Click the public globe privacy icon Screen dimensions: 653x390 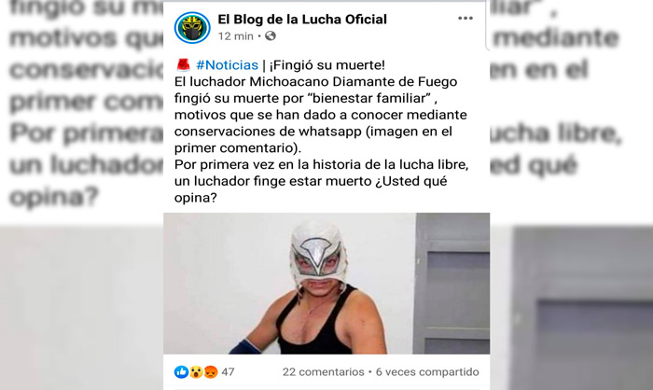pyautogui.click(x=271, y=36)
